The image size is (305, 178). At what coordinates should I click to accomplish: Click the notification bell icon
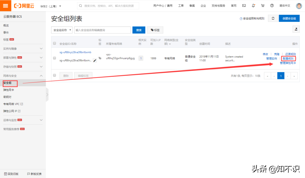pyautogui.click(x=253, y=6)
